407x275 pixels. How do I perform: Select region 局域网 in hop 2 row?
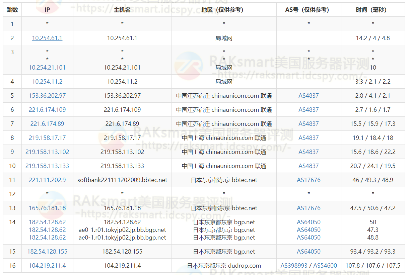(x=224, y=38)
